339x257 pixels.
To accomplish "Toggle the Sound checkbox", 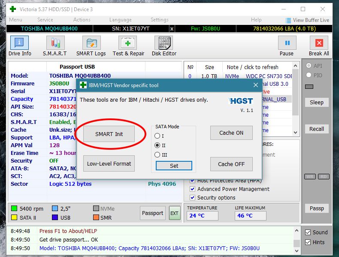I will coord(308,233).
